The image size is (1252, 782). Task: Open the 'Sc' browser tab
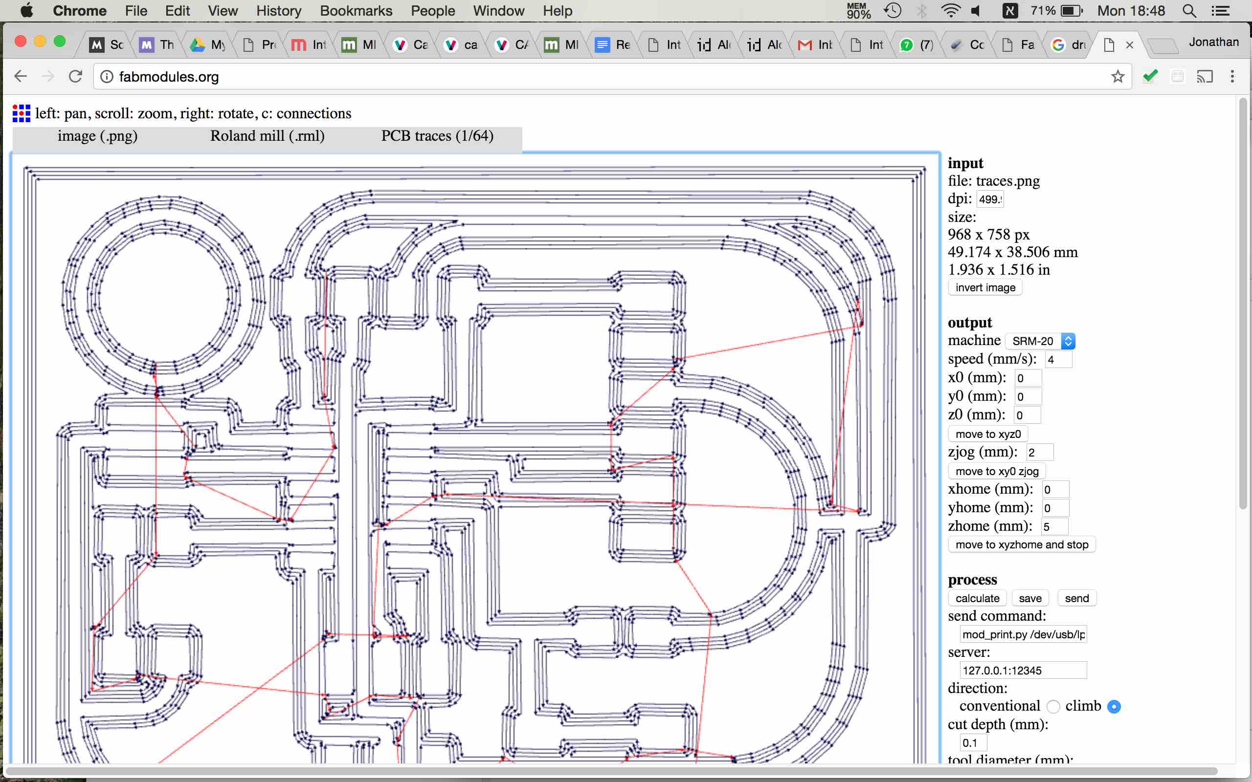[107, 45]
